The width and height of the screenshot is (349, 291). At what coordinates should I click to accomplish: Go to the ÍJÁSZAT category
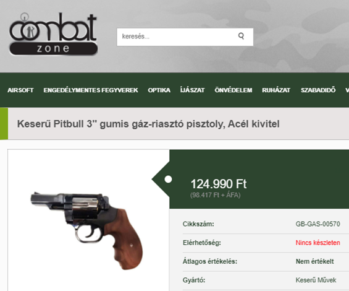[192, 90]
